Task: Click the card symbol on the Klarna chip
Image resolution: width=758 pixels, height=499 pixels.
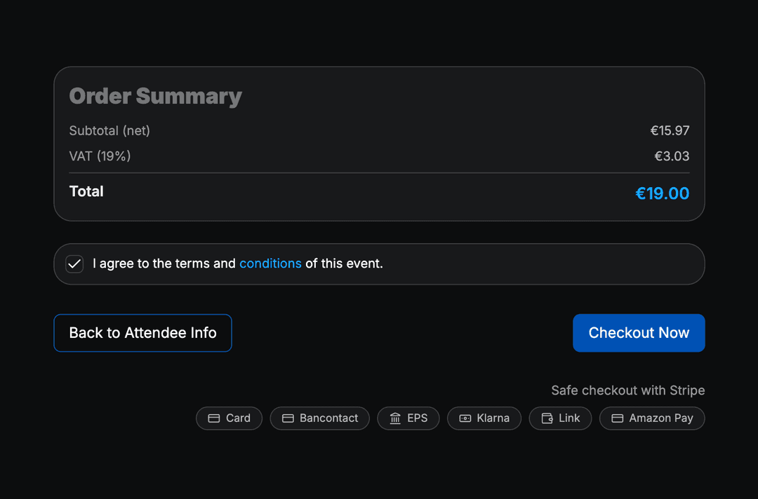Action: 465,418
